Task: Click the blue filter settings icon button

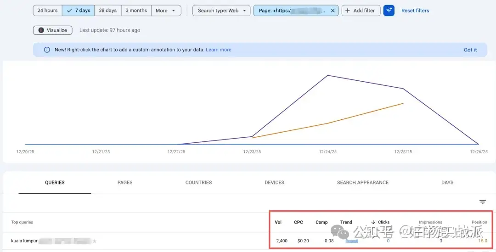Action: click(389, 11)
